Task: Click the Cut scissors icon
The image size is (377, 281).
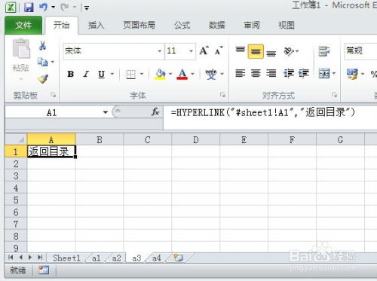Action: coord(42,45)
